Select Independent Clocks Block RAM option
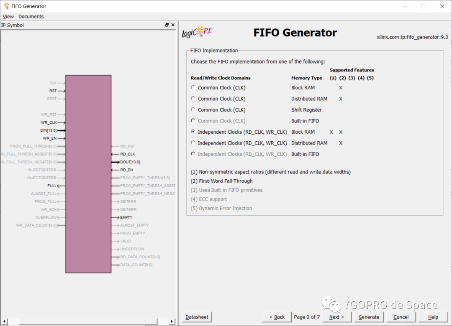This screenshot has height=326, width=452. tap(193, 132)
